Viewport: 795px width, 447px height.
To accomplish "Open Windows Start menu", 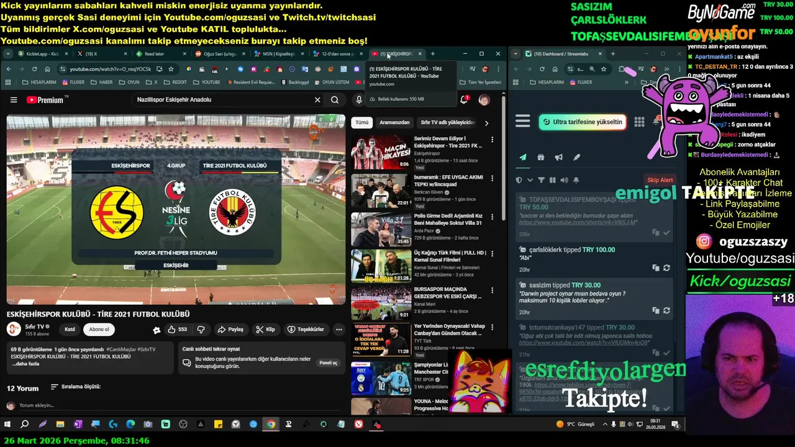I will (7, 425).
